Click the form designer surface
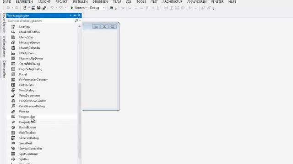Screen dimensions: 293x164 click(x=100, y=69)
